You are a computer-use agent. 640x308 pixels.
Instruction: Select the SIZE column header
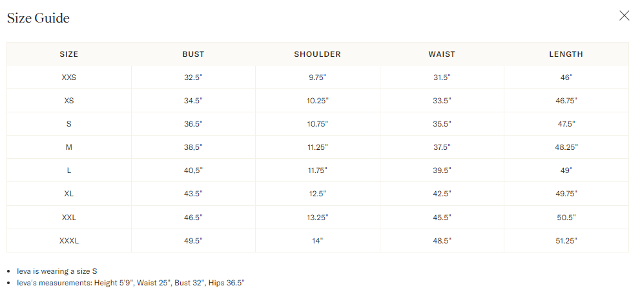69,54
